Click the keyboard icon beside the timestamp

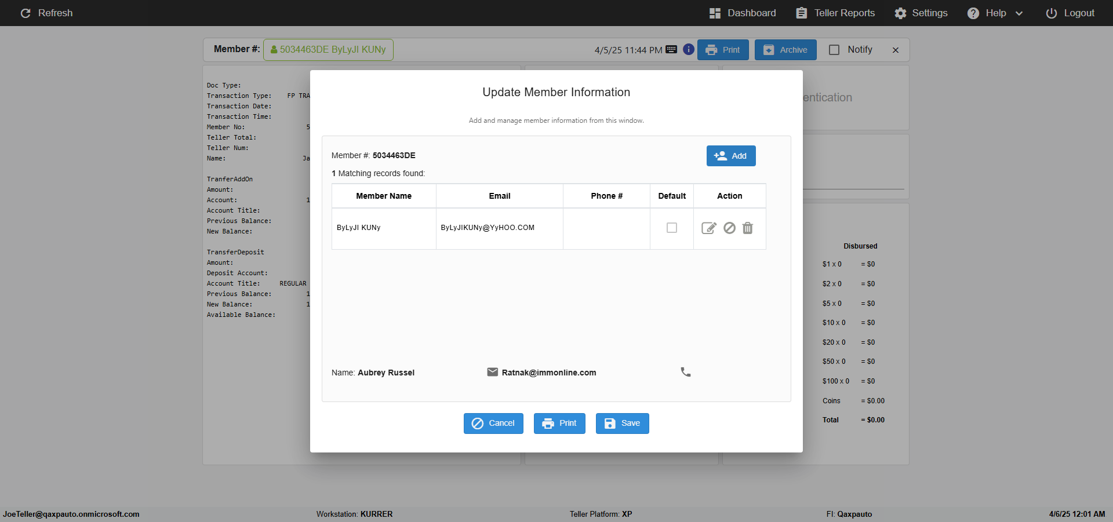coord(671,49)
